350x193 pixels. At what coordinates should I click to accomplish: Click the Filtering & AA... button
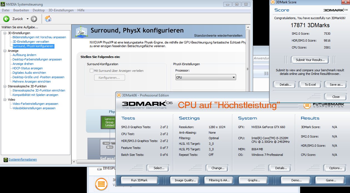(219, 180)
